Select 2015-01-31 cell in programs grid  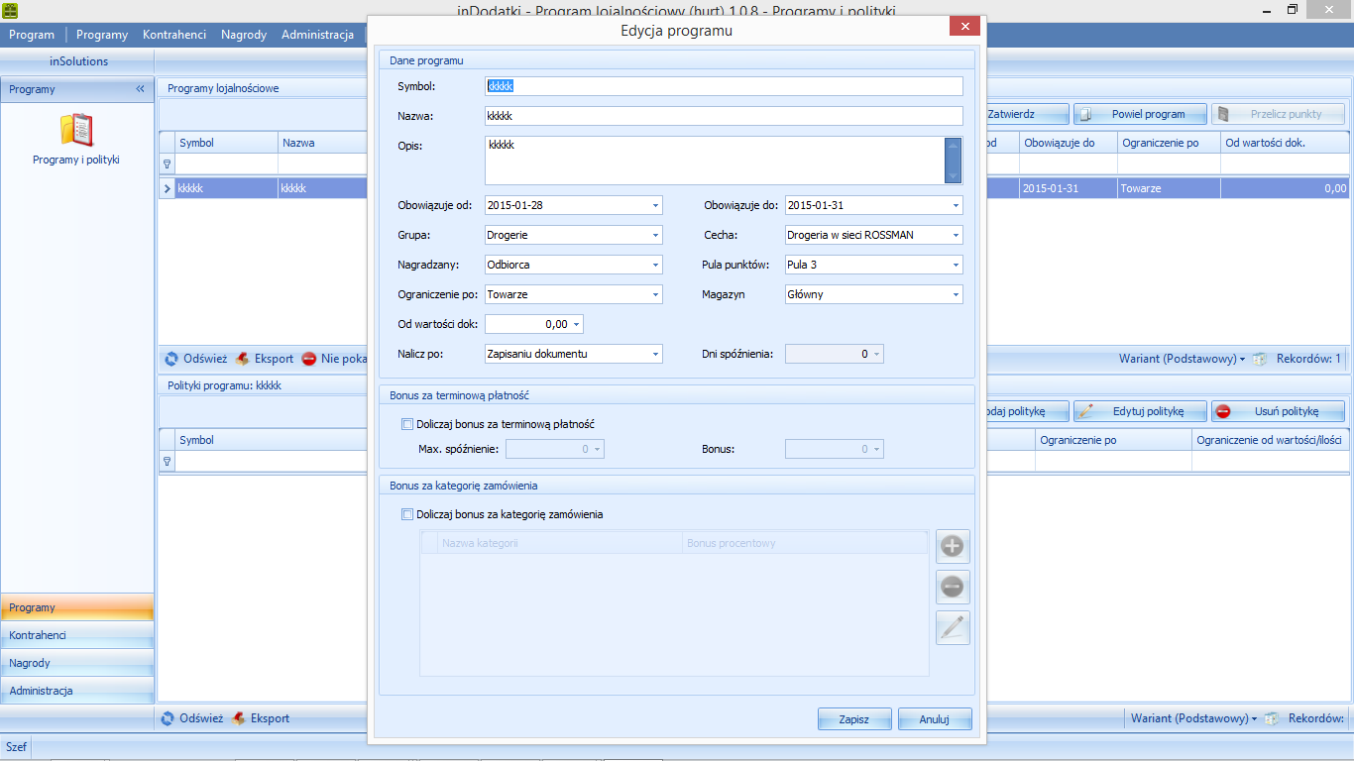click(x=1069, y=187)
